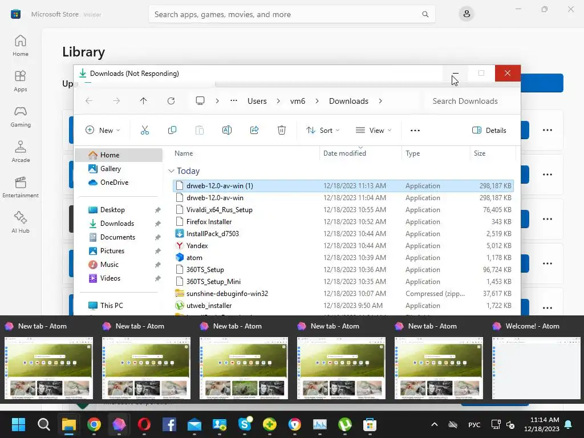This screenshot has width=584, height=438.
Task: Click the Microsoft Store profile account icon
Action: (467, 14)
